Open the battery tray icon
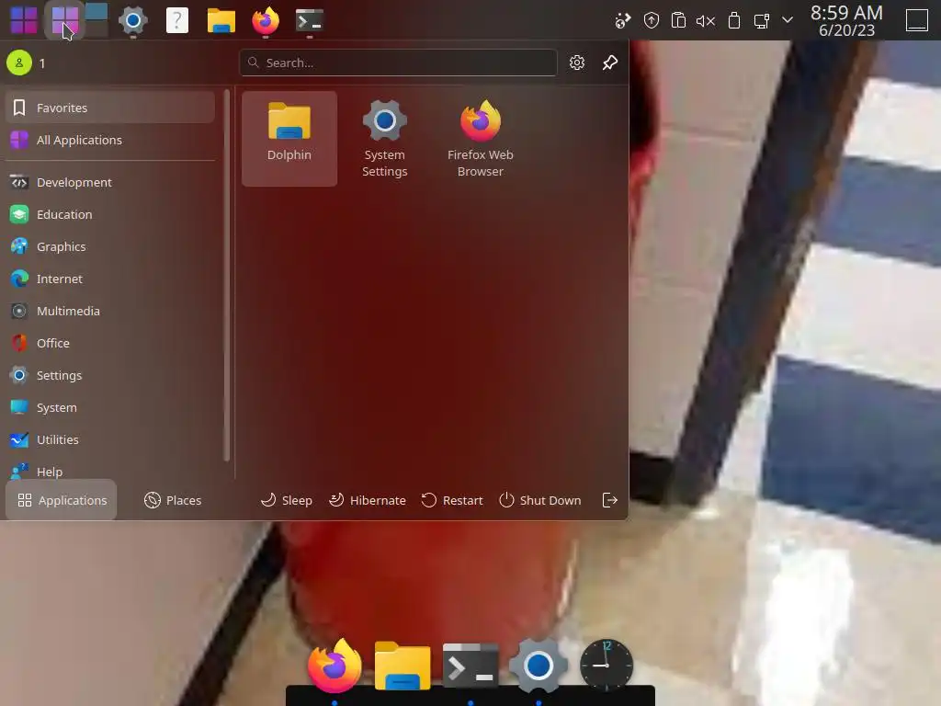Screen dimensions: 941x706 coord(734,21)
